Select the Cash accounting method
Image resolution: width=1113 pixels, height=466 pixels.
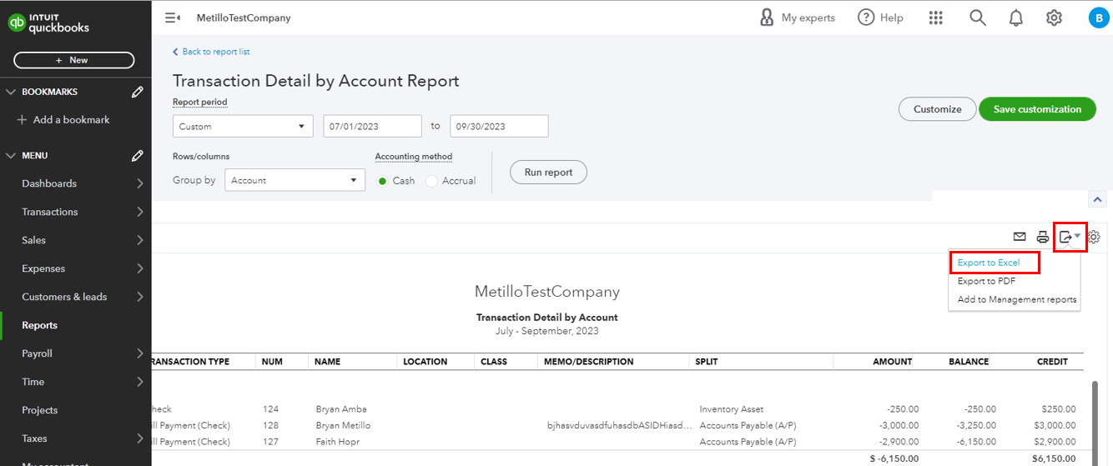383,181
